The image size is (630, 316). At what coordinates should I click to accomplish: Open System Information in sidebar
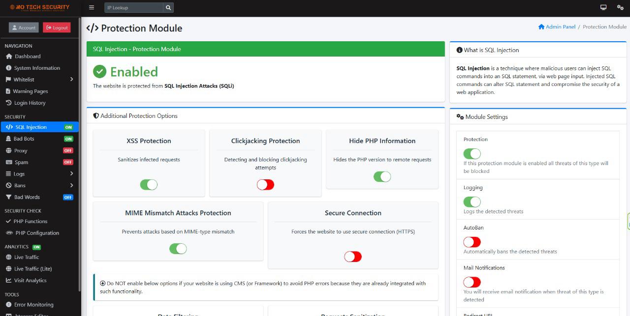39,68
